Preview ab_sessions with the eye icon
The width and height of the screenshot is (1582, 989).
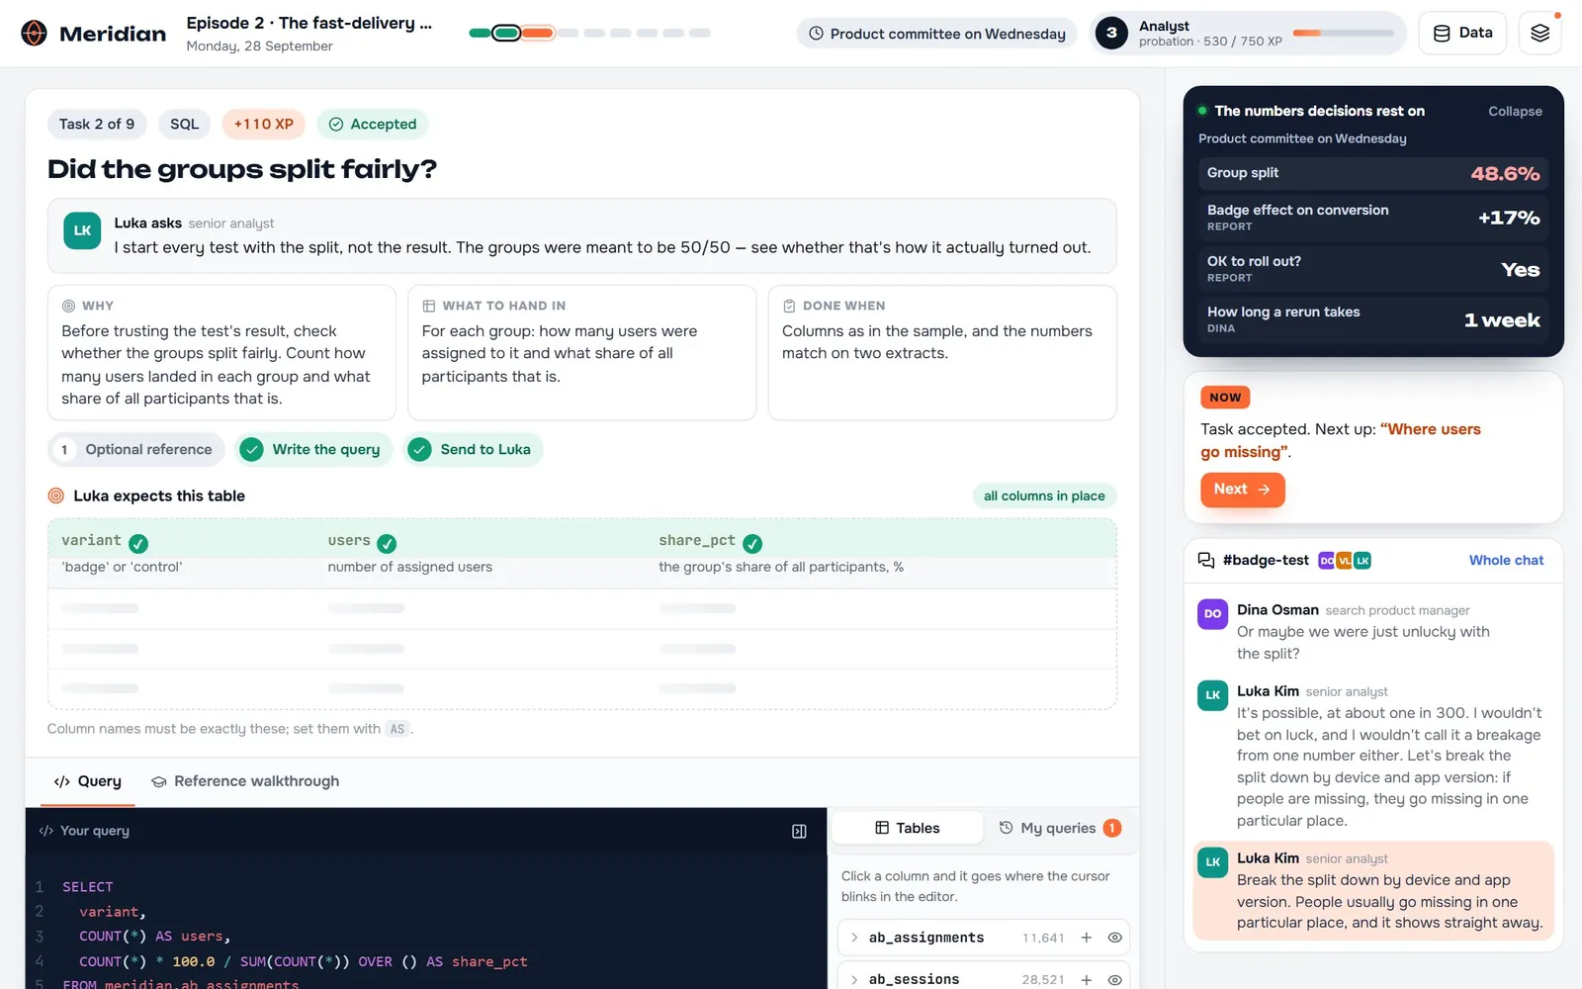click(1114, 979)
